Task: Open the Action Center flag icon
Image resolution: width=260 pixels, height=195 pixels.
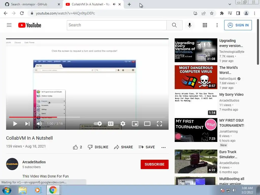Action: tap(222, 190)
